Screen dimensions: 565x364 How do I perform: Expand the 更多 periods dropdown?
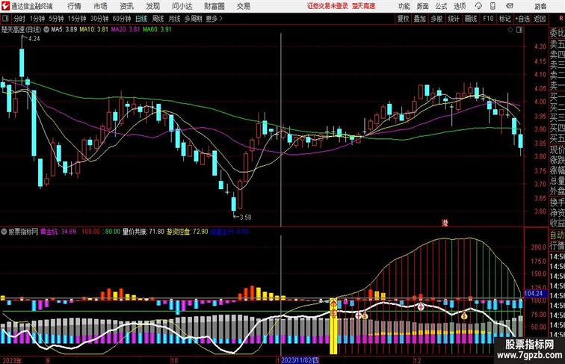click(x=214, y=19)
